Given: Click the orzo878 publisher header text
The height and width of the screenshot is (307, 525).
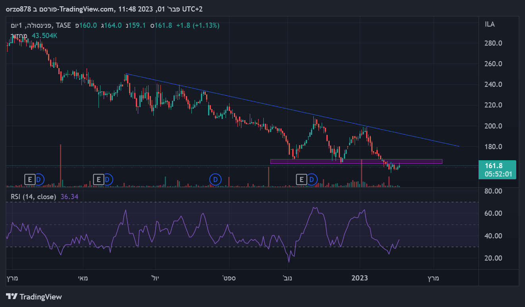Looking at the screenshot, I should click(18, 9).
